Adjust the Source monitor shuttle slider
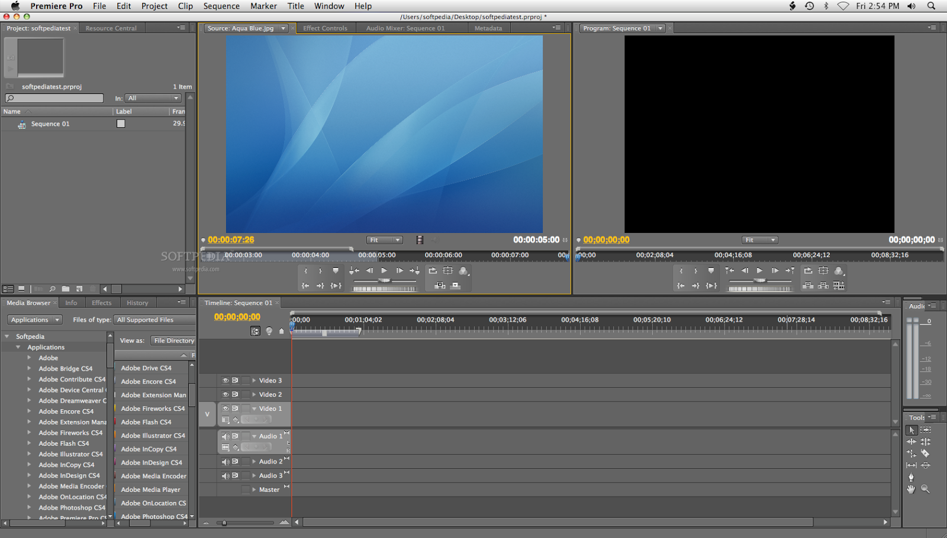This screenshot has width=947, height=538. (x=384, y=280)
